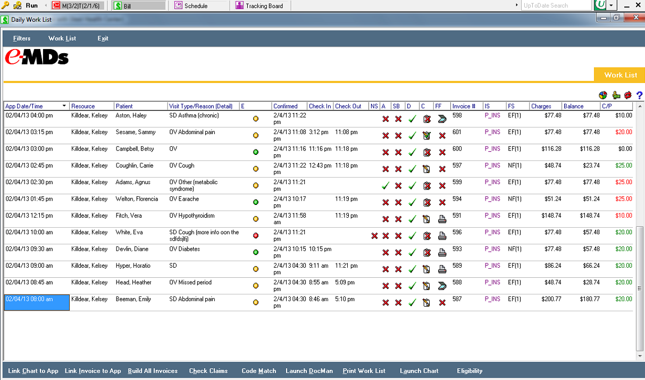This screenshot has height=380, width=645.
Task: Click the printer FF icon for Hyper, Horatio
Action: (x=442, y=269)
